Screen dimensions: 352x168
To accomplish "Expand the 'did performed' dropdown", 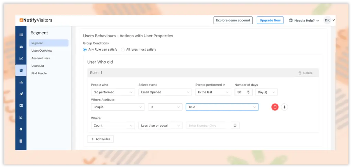I will coord(113,92).
